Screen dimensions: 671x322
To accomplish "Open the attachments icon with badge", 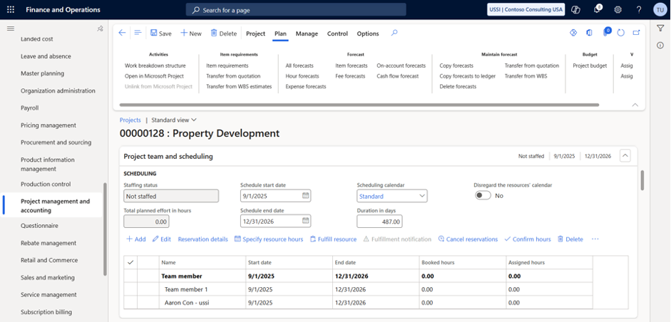I will pos(606,33).
